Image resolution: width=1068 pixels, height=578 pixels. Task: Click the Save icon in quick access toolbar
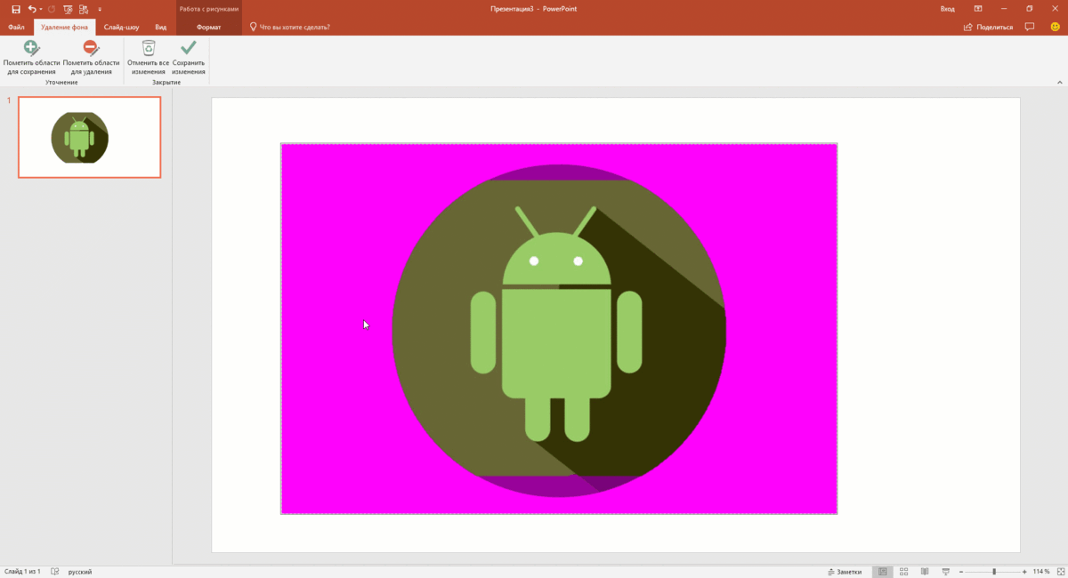pyautogui.click(x=15, y=9)
